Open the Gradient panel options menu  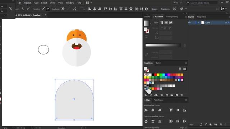coord(186,17)
